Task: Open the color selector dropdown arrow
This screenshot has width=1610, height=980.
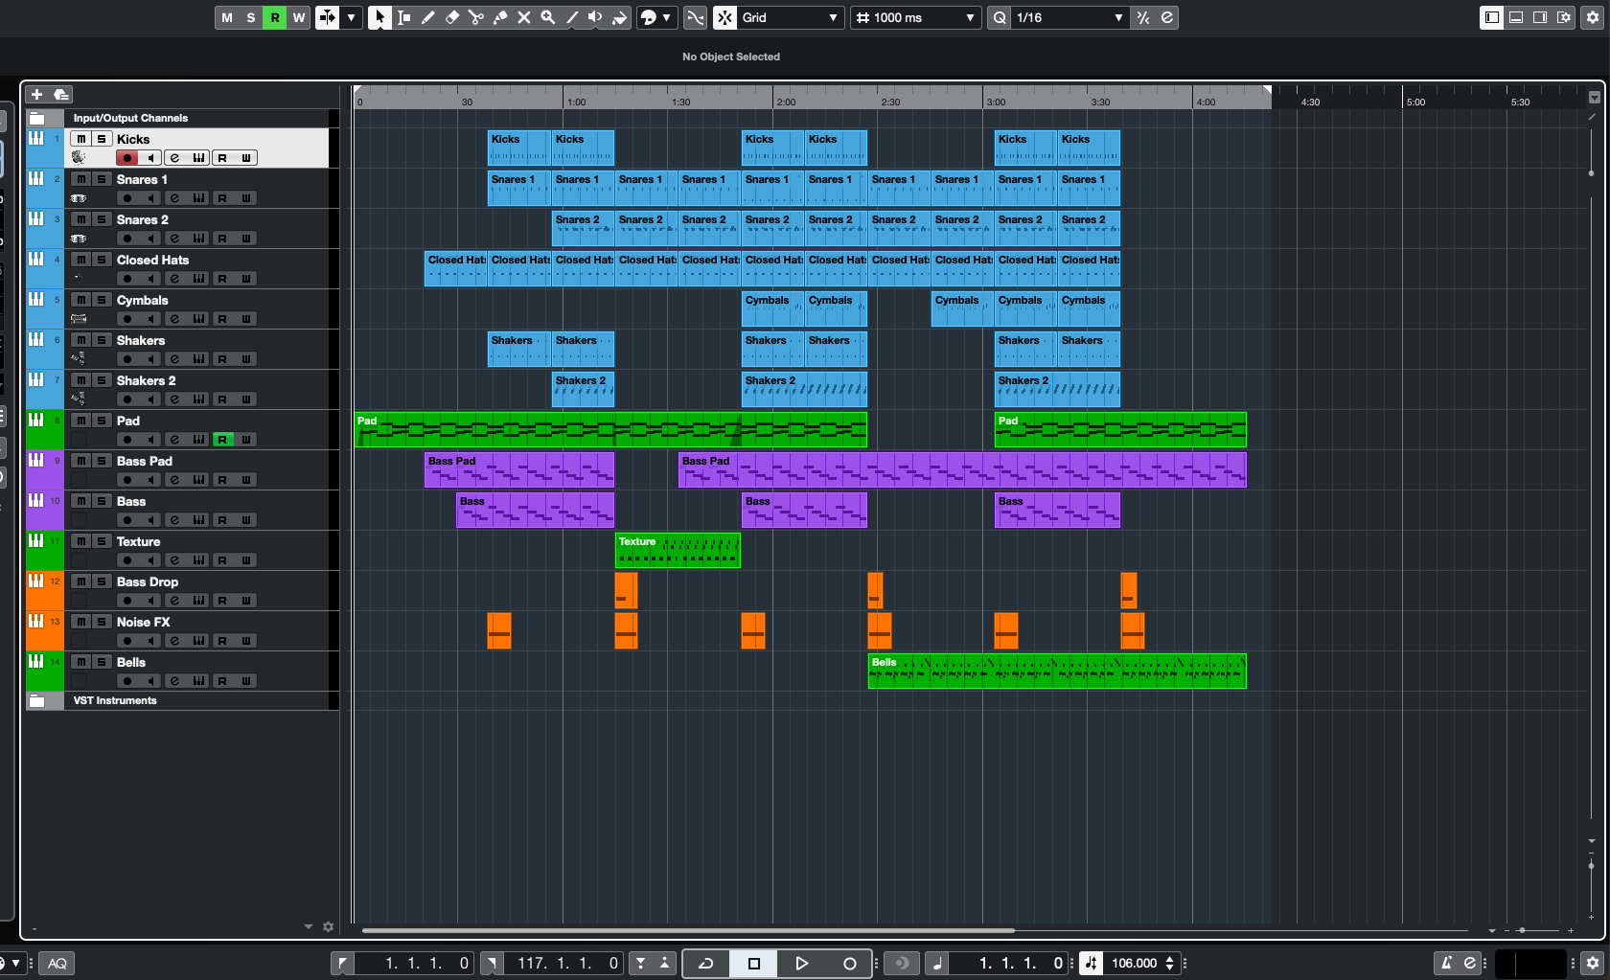Action: coord(667,17)
